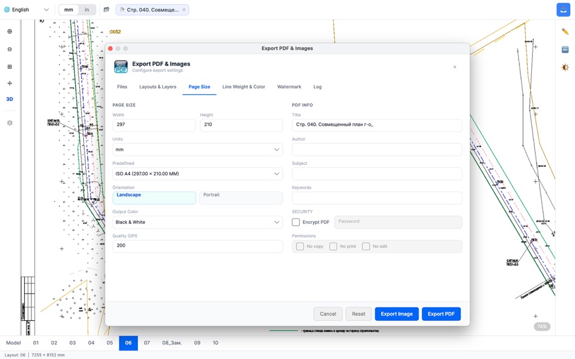
Task: Switch to Line Weight & Color tab
Action: coord(243,87)
